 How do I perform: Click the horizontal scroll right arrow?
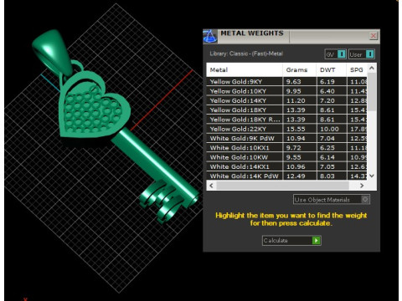pyautogui.click(x=362, y=186)
